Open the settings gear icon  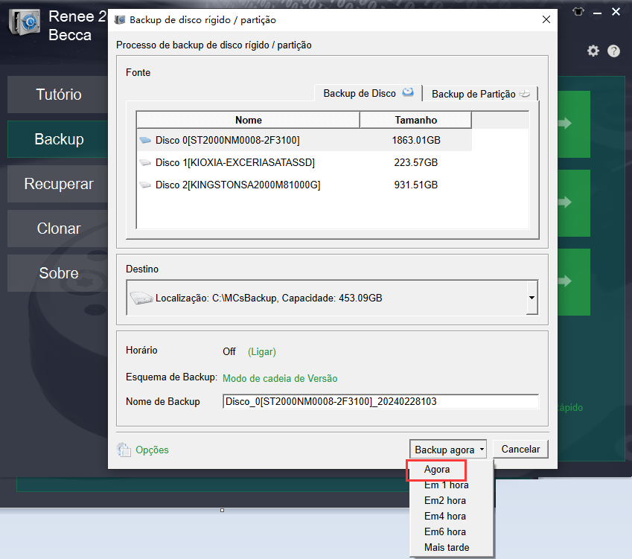pos(593,51)
